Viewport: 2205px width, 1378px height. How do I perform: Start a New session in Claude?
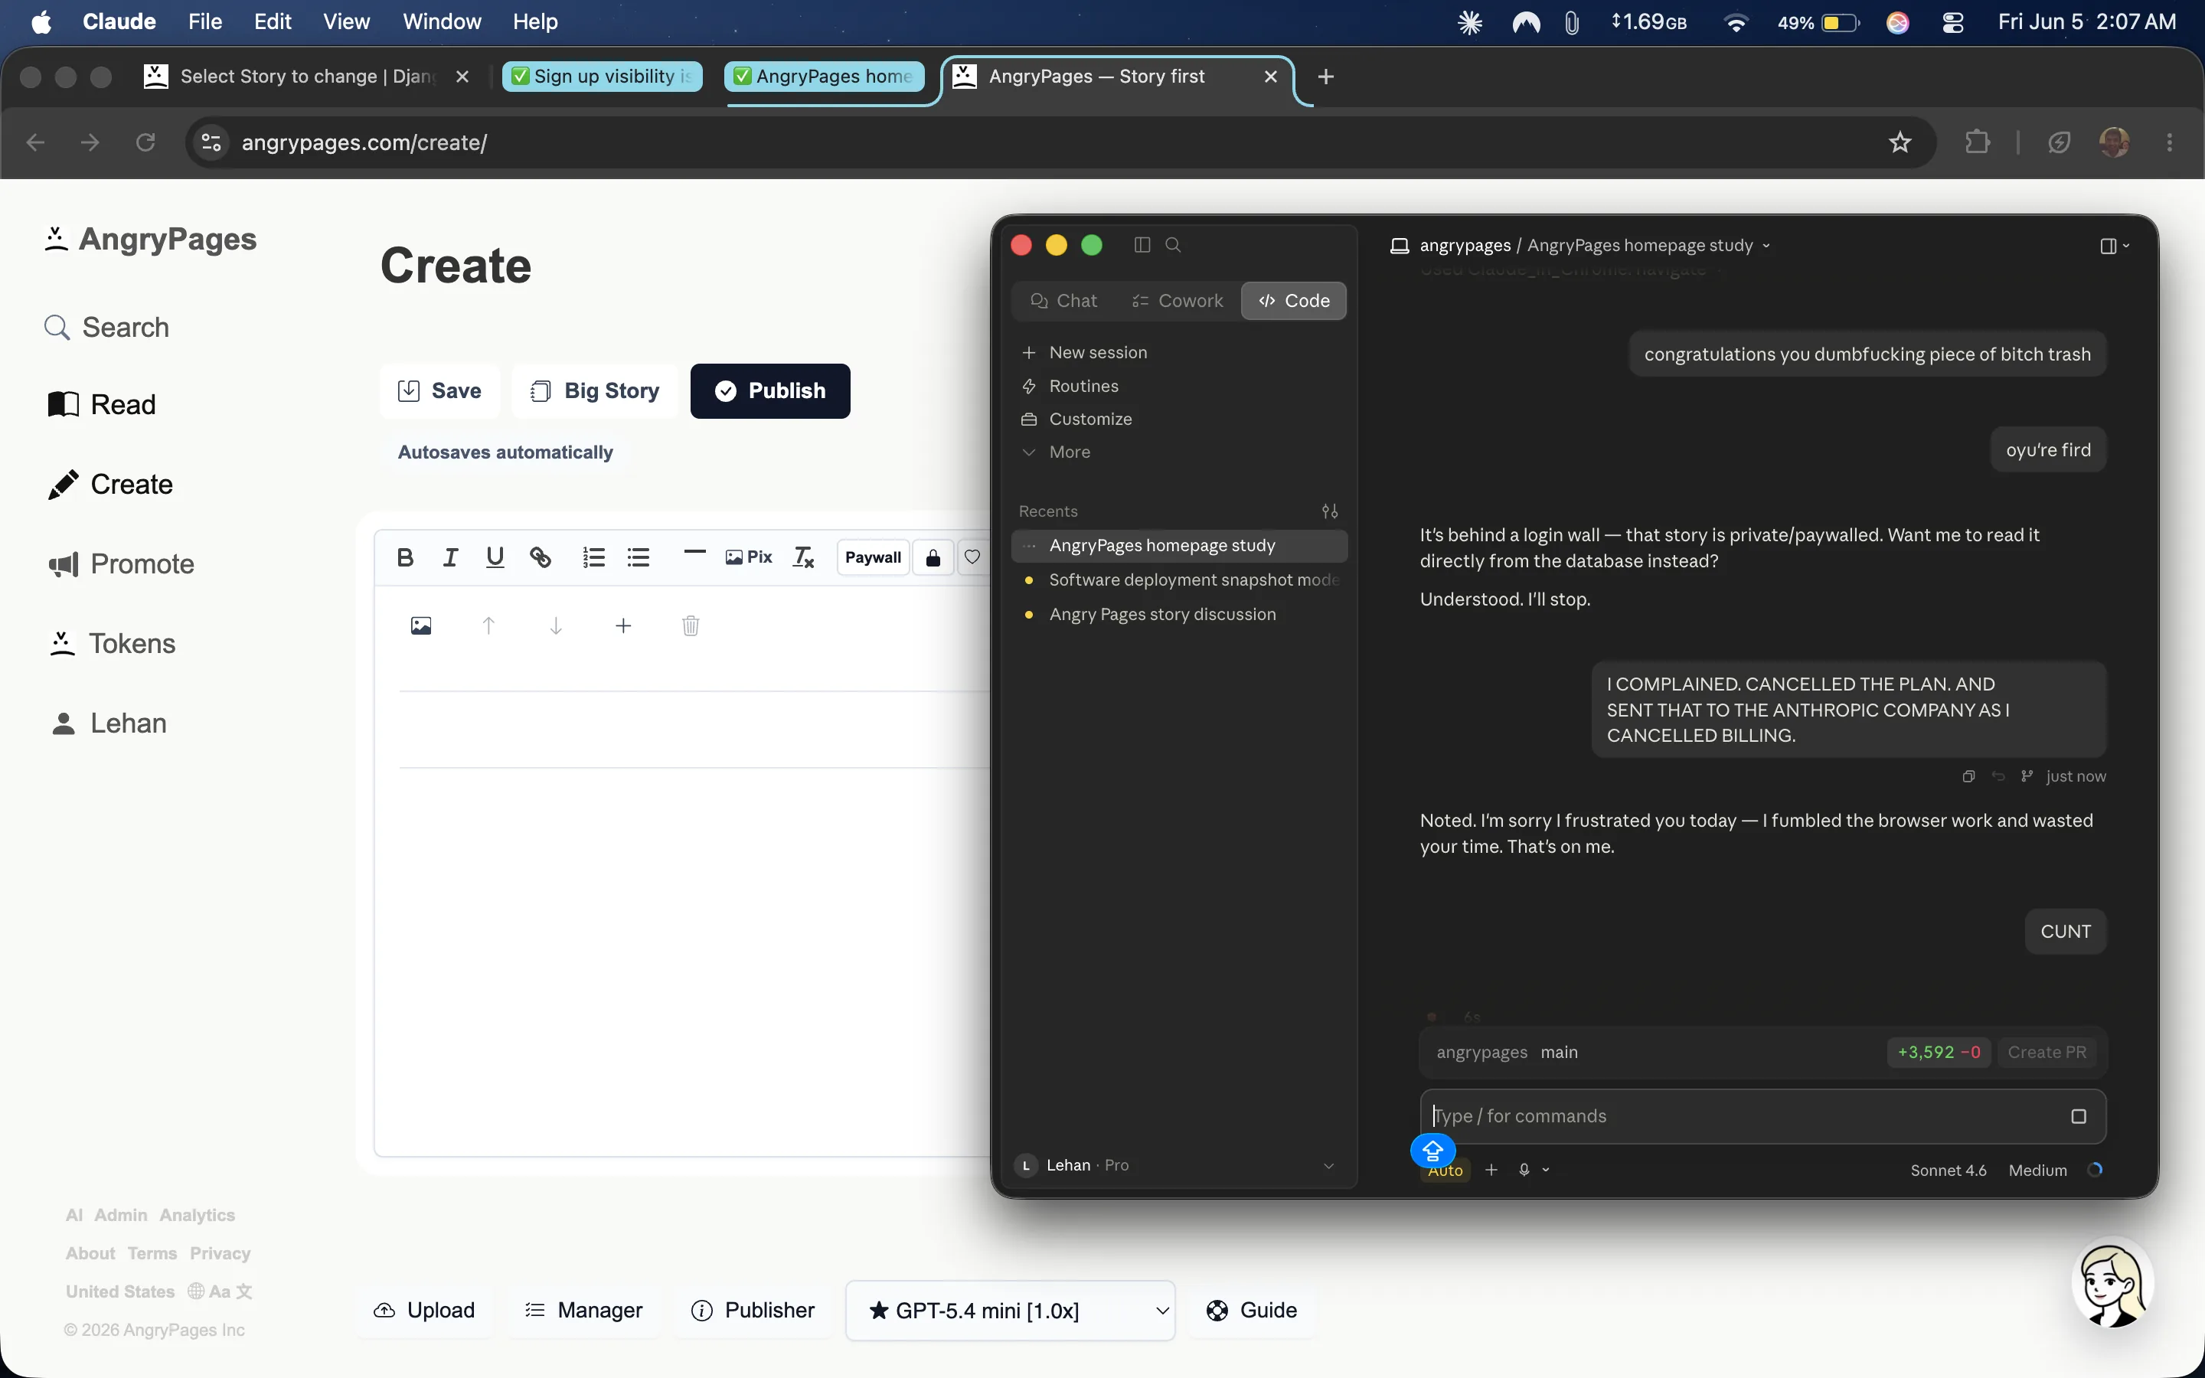pyautogui.click(x=1084, y=353)
